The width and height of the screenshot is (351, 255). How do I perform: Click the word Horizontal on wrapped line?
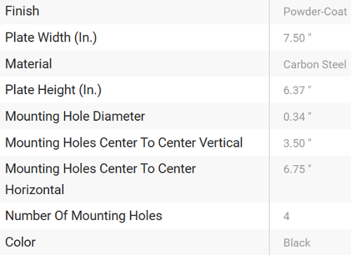pos(34,190)
